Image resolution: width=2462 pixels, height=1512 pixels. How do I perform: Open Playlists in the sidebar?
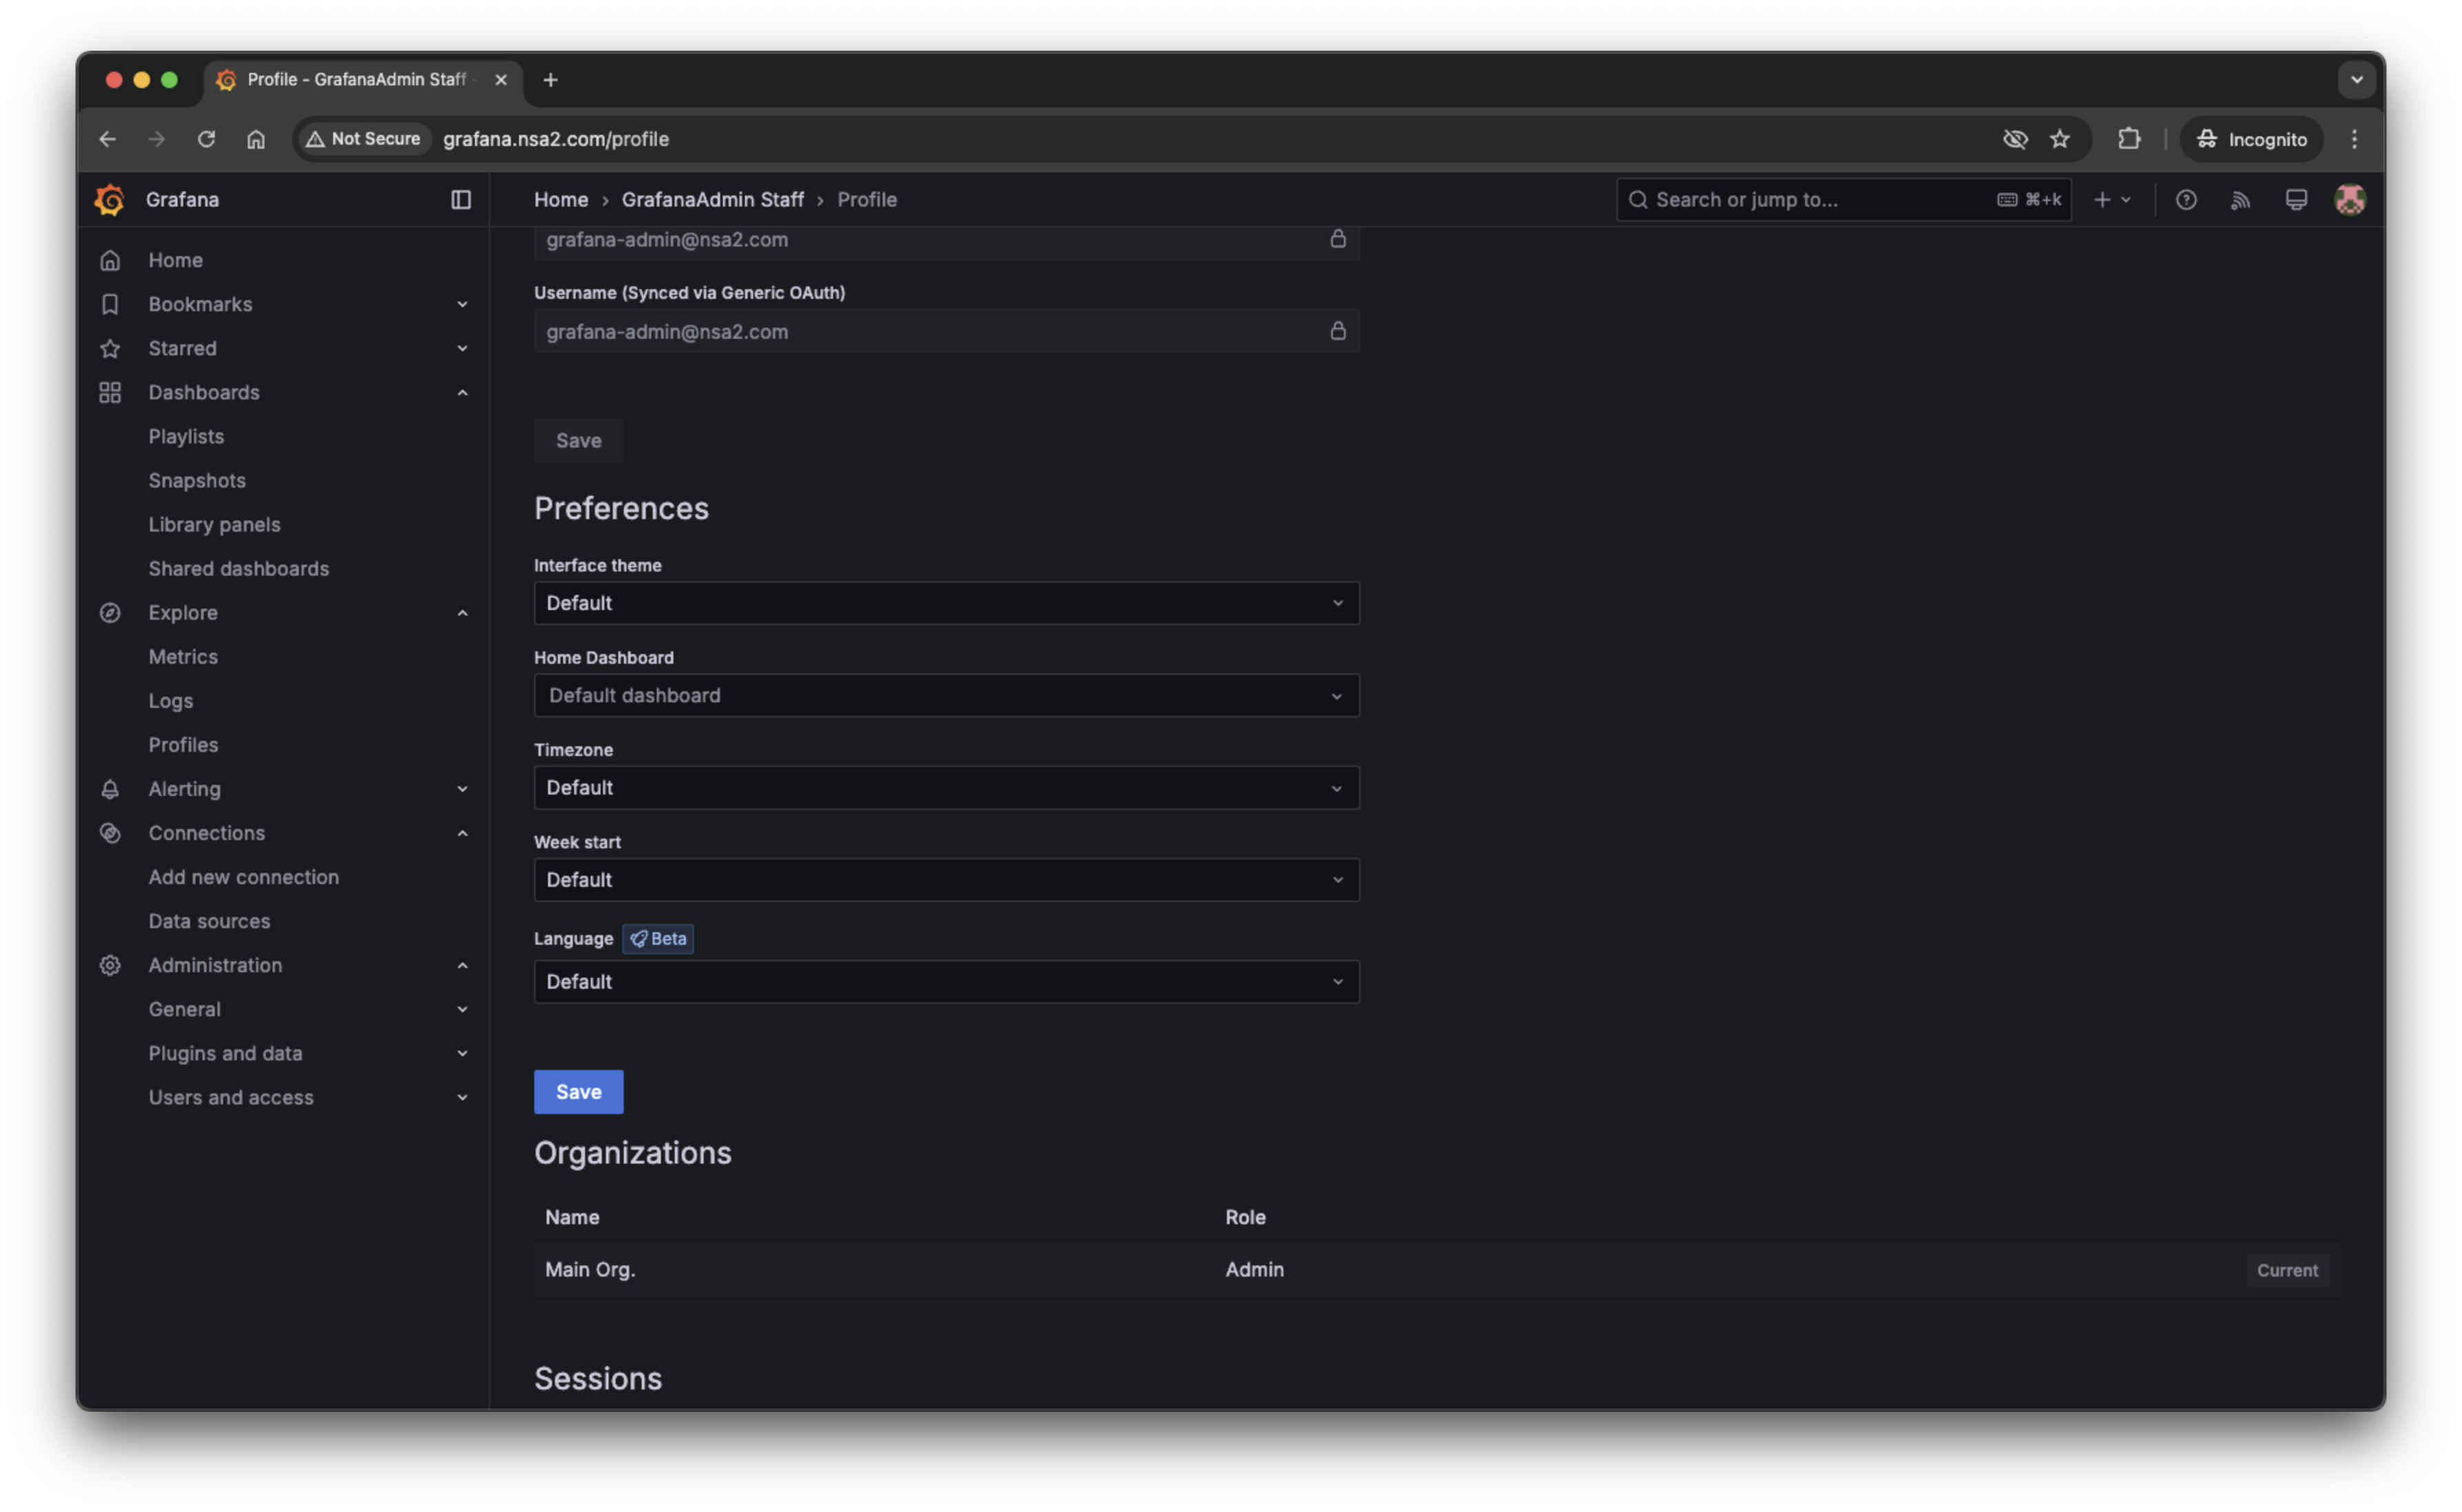click(186, 436)
